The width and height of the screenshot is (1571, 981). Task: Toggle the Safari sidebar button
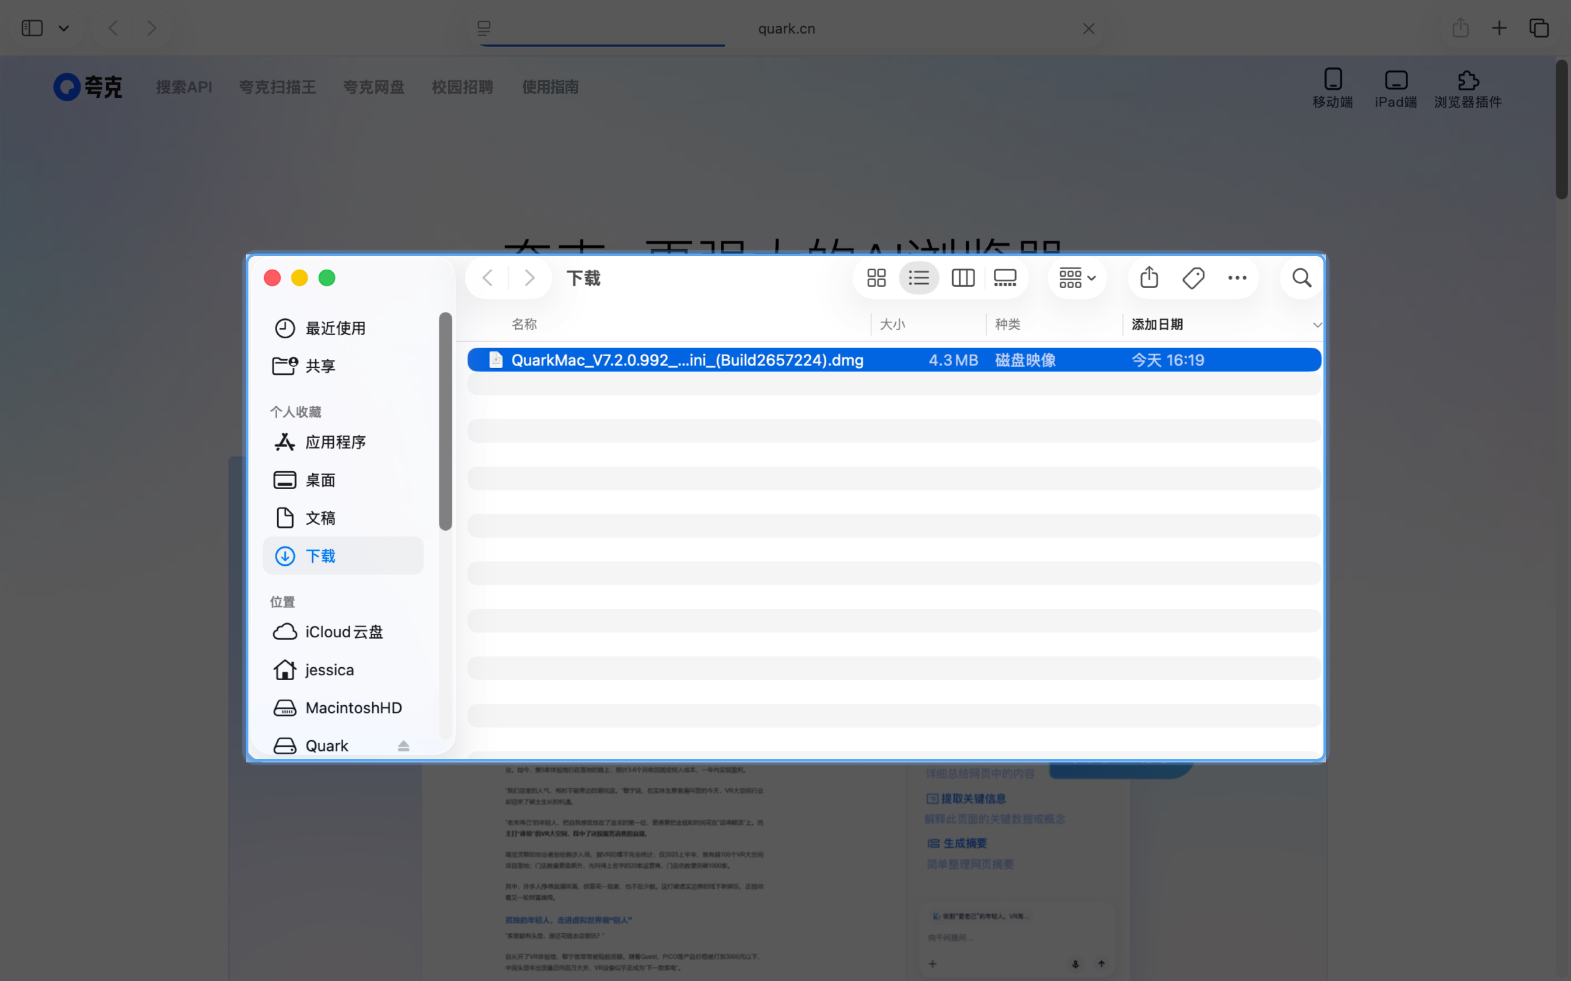[32, 28]
